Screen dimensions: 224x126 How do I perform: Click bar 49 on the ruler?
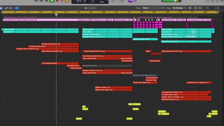tap(79, 12)
